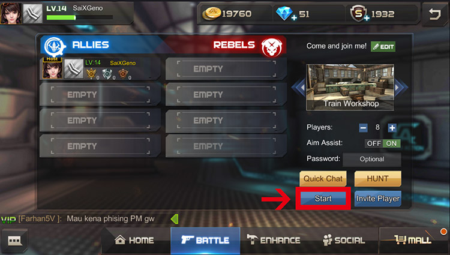Open the player avatar profile at top
Image resolution: width=450 pixels, height=255 pixels.
11,13
